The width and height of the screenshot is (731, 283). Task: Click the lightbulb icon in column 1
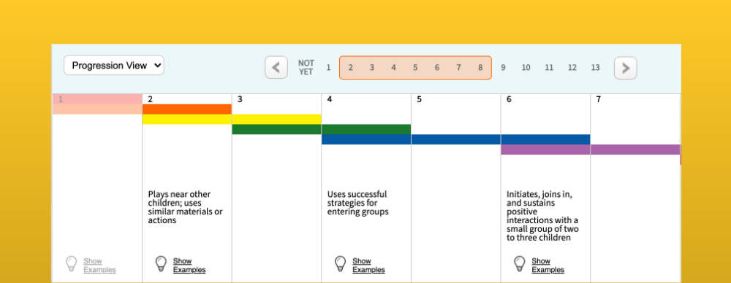(72, 264)
